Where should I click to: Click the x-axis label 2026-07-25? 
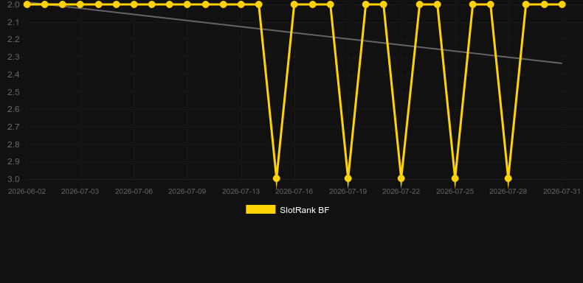click(455, 192)
